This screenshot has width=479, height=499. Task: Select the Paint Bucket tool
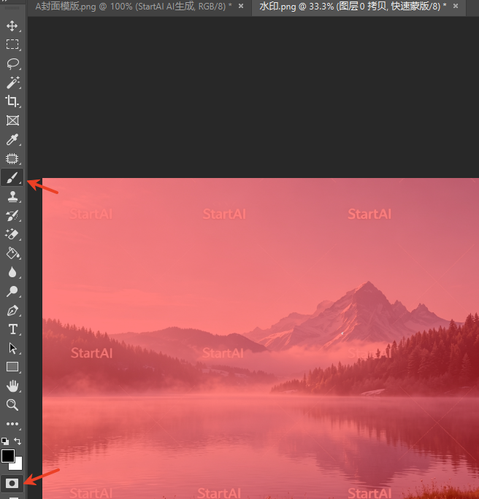click(12, 254)
